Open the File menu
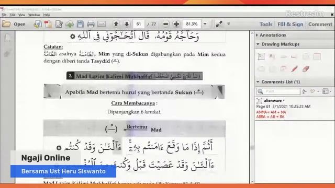This screenshot has height=188, width=335. [4, 15]
